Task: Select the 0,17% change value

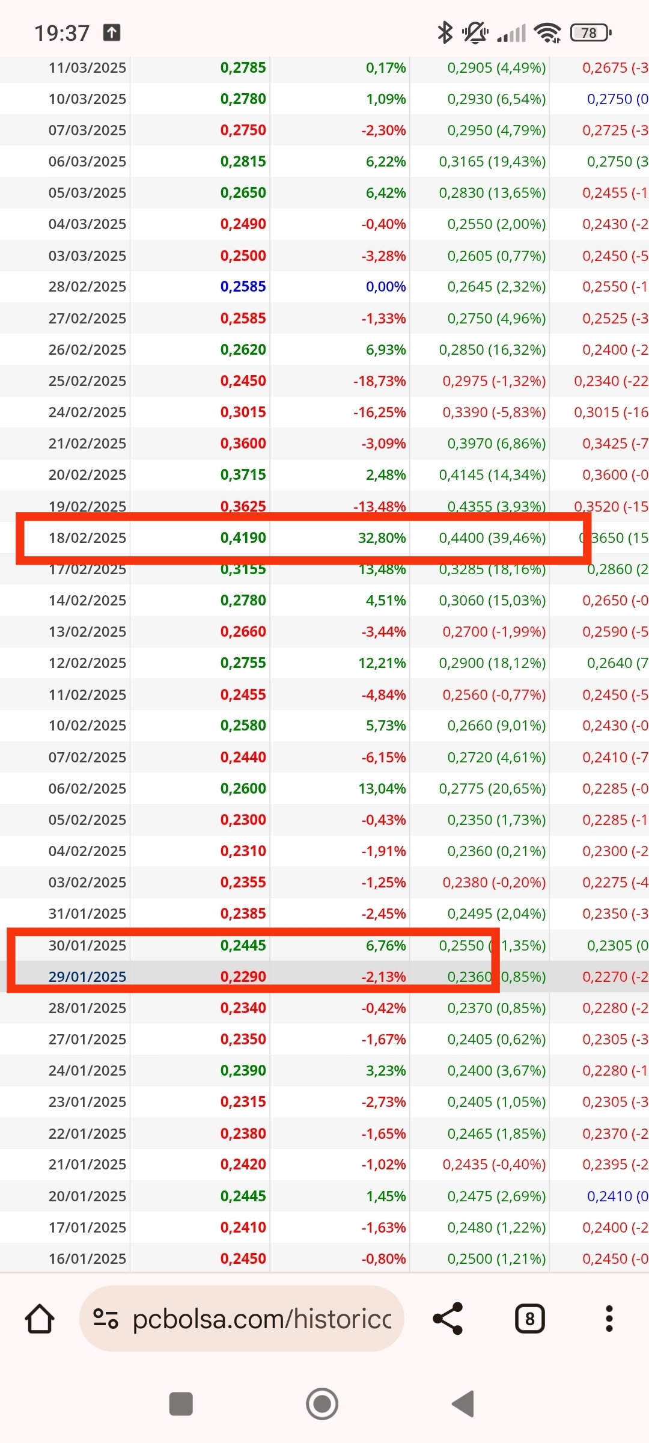Action: pos(386,67)
